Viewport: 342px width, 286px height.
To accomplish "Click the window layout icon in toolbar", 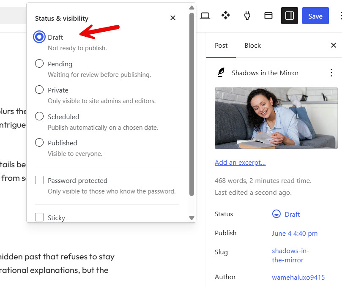I will pos(268,16).
